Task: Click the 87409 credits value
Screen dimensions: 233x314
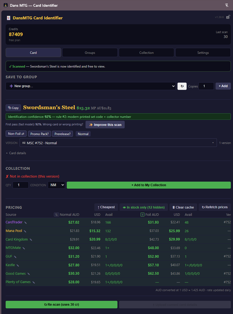Action: coord(16,35)
